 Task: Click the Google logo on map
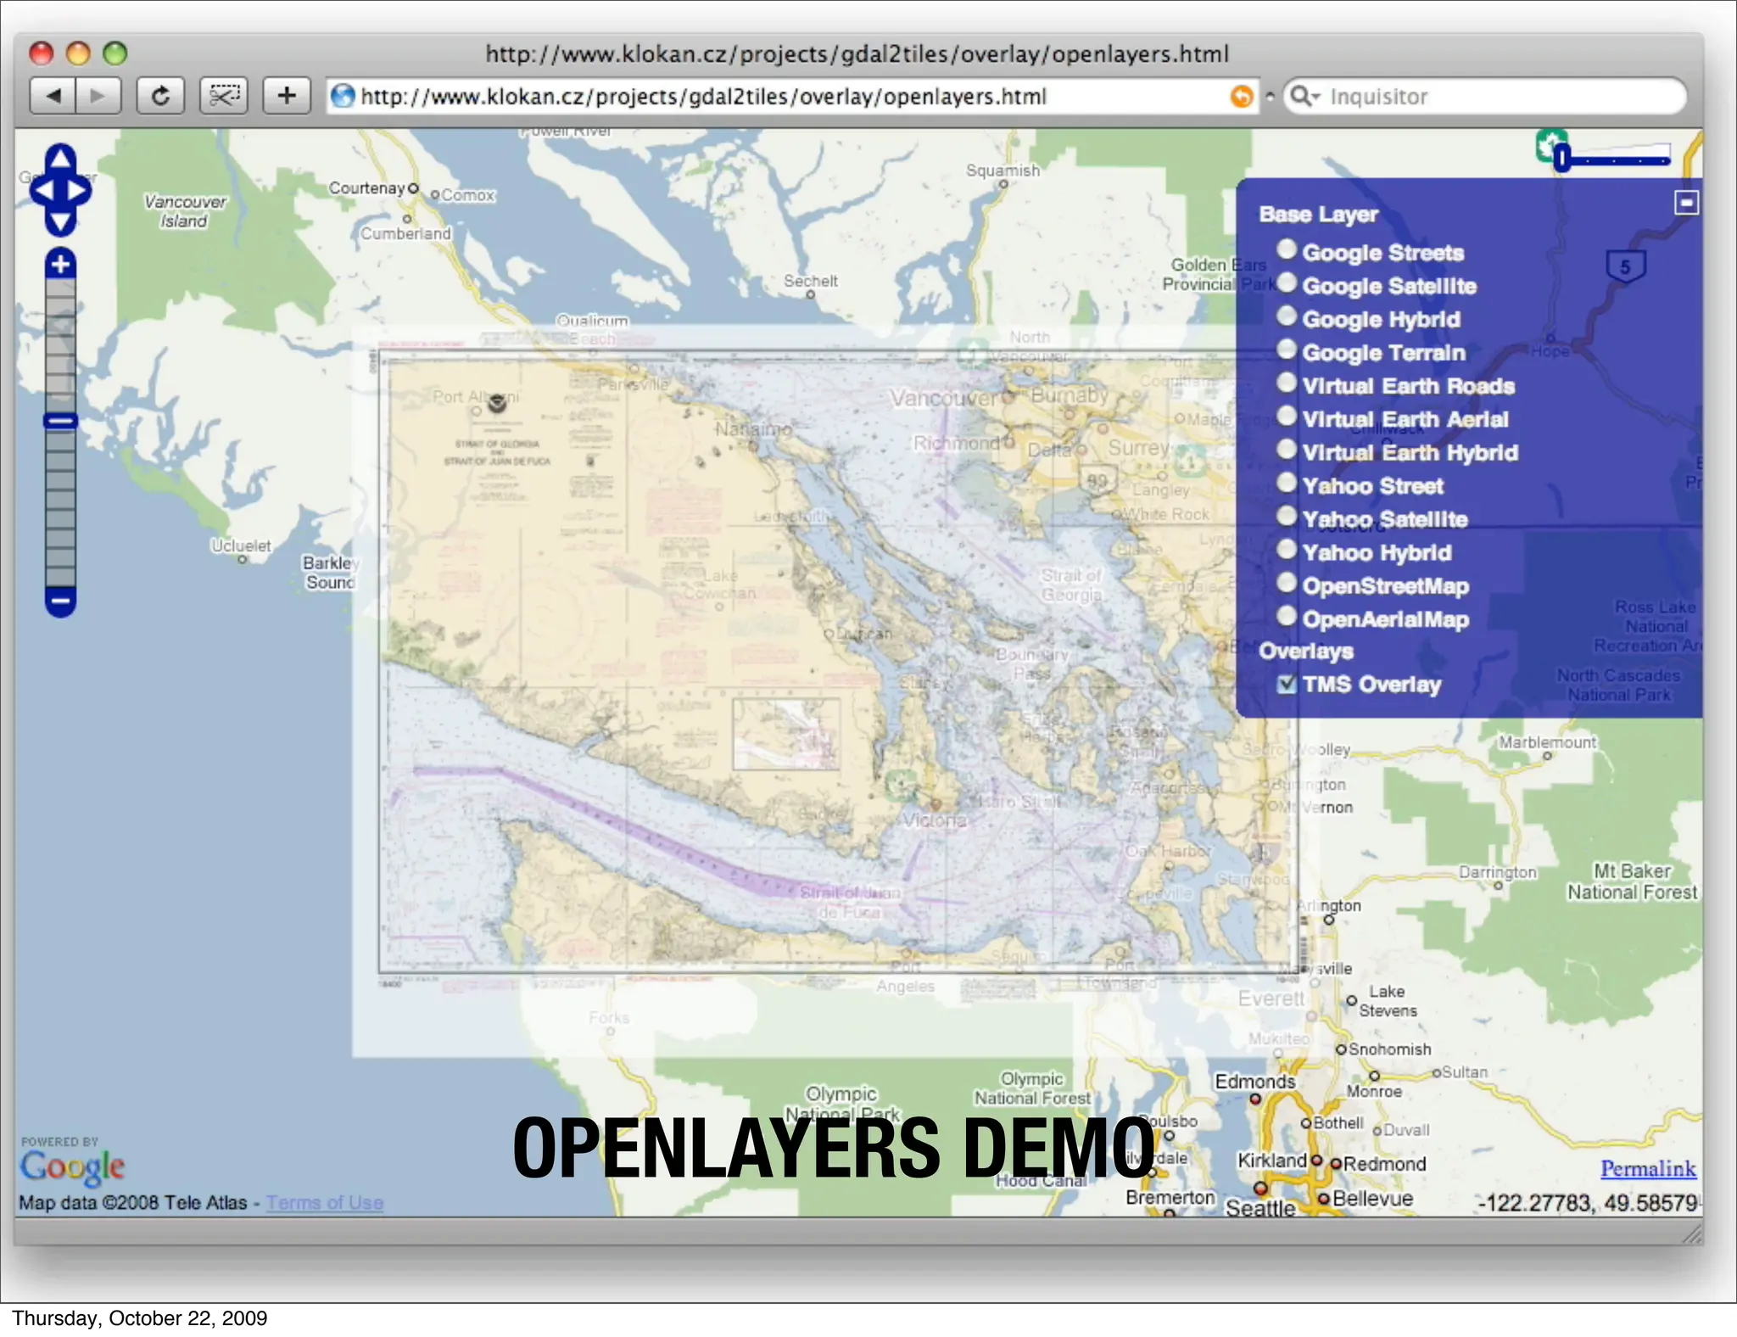73,1167
